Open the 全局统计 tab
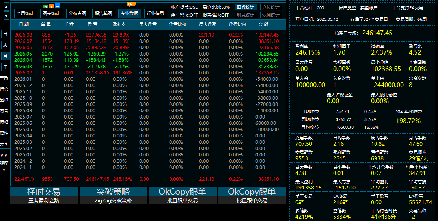Screen dimensions: 438x221 [x=25, y=13]
